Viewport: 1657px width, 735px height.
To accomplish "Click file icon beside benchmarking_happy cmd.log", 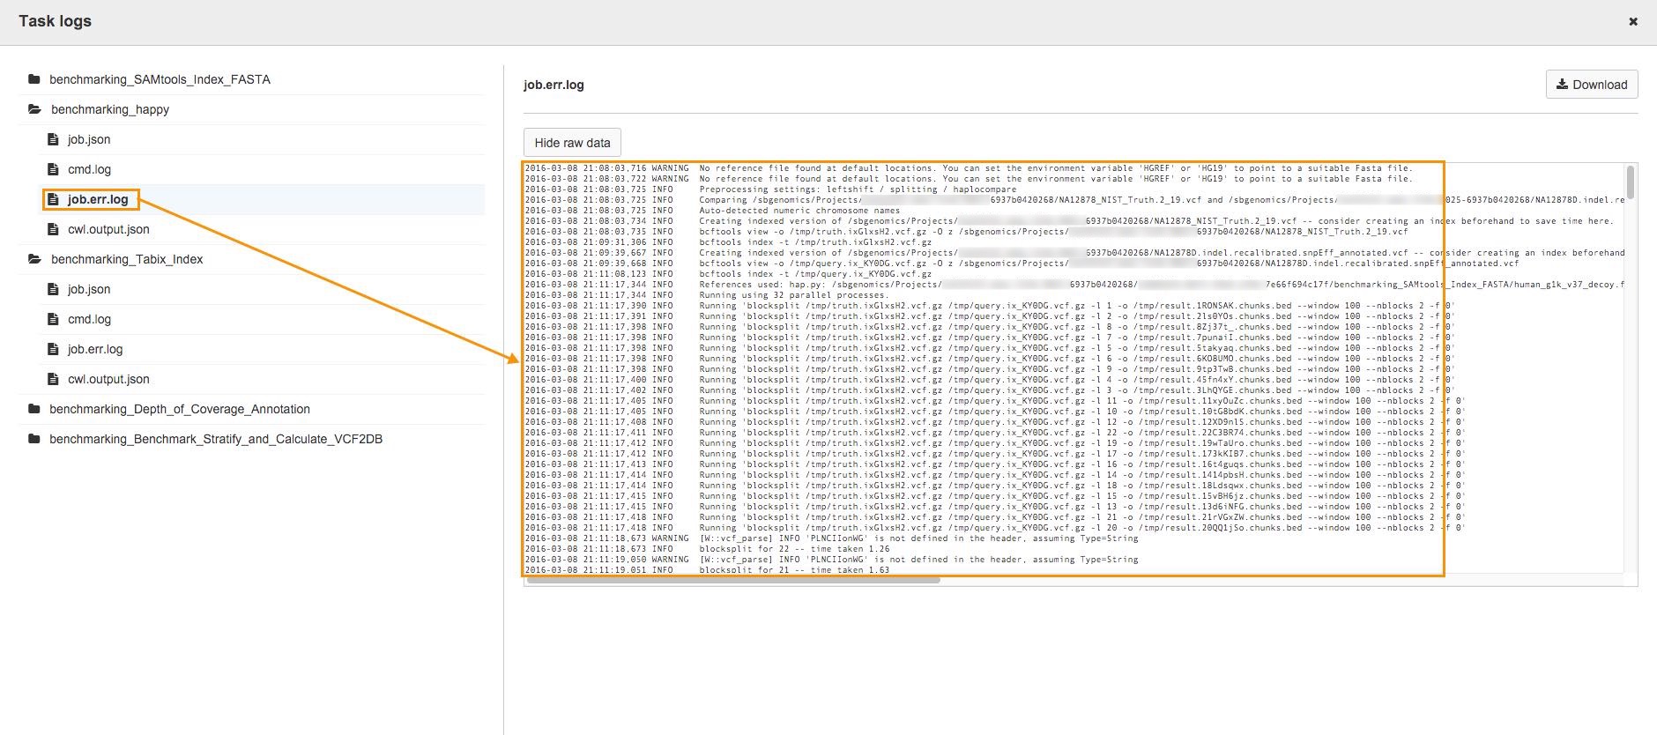I will 53,169.
